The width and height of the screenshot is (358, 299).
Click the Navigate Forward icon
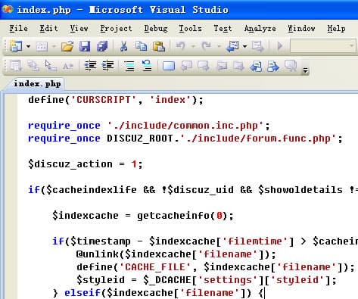pyautogui.click(x=257, y=46)
